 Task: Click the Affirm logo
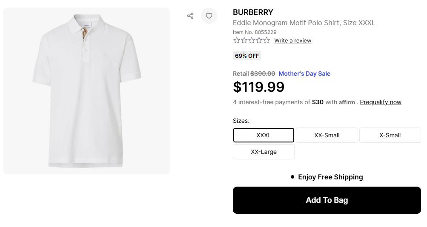coord(347,102)
